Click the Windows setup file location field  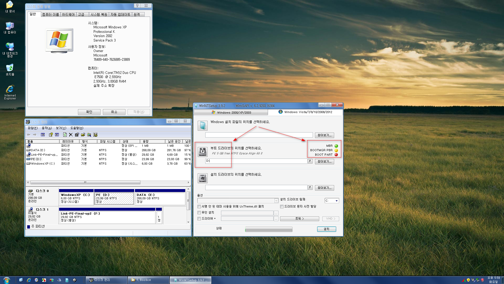click(259, 135)
